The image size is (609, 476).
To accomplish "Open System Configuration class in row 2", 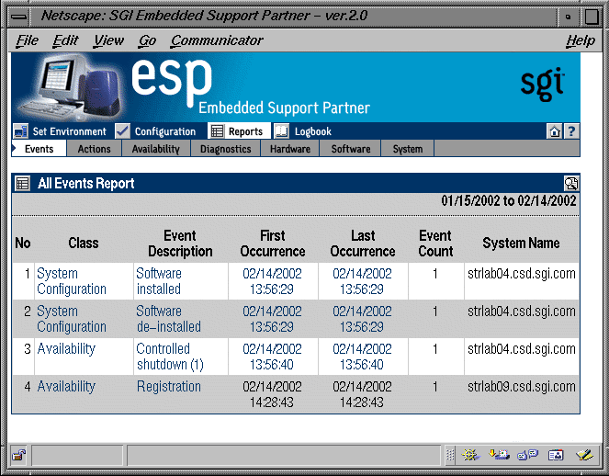I will click(72, 319).
